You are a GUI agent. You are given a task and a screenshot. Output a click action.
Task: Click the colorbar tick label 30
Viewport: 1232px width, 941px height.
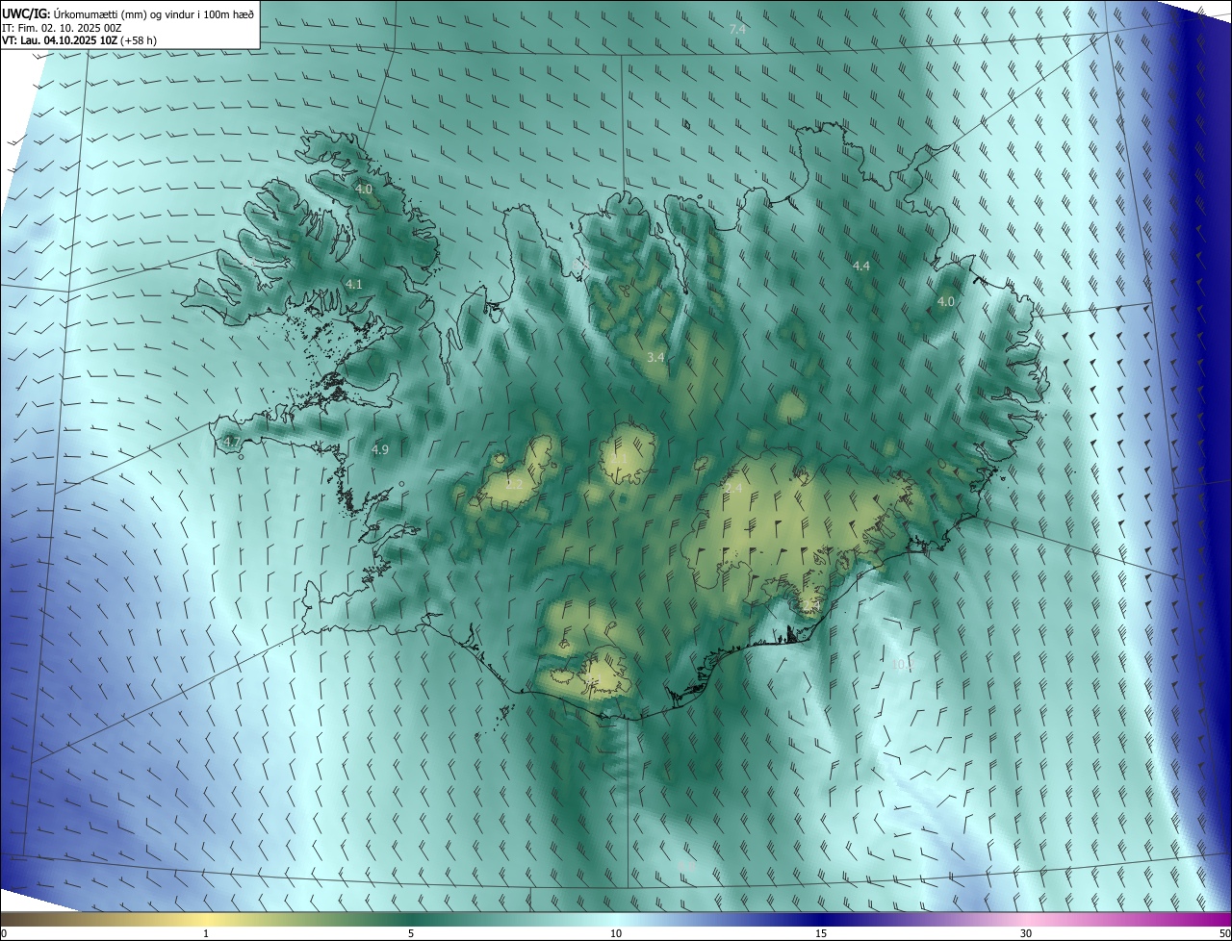pos(1026,934)
